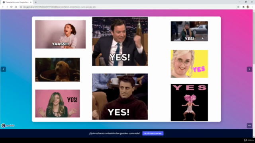Click the YAASS!!! GIF thumbnail
Viewport: 255px width, 143px height.
[x=60, y=35]
